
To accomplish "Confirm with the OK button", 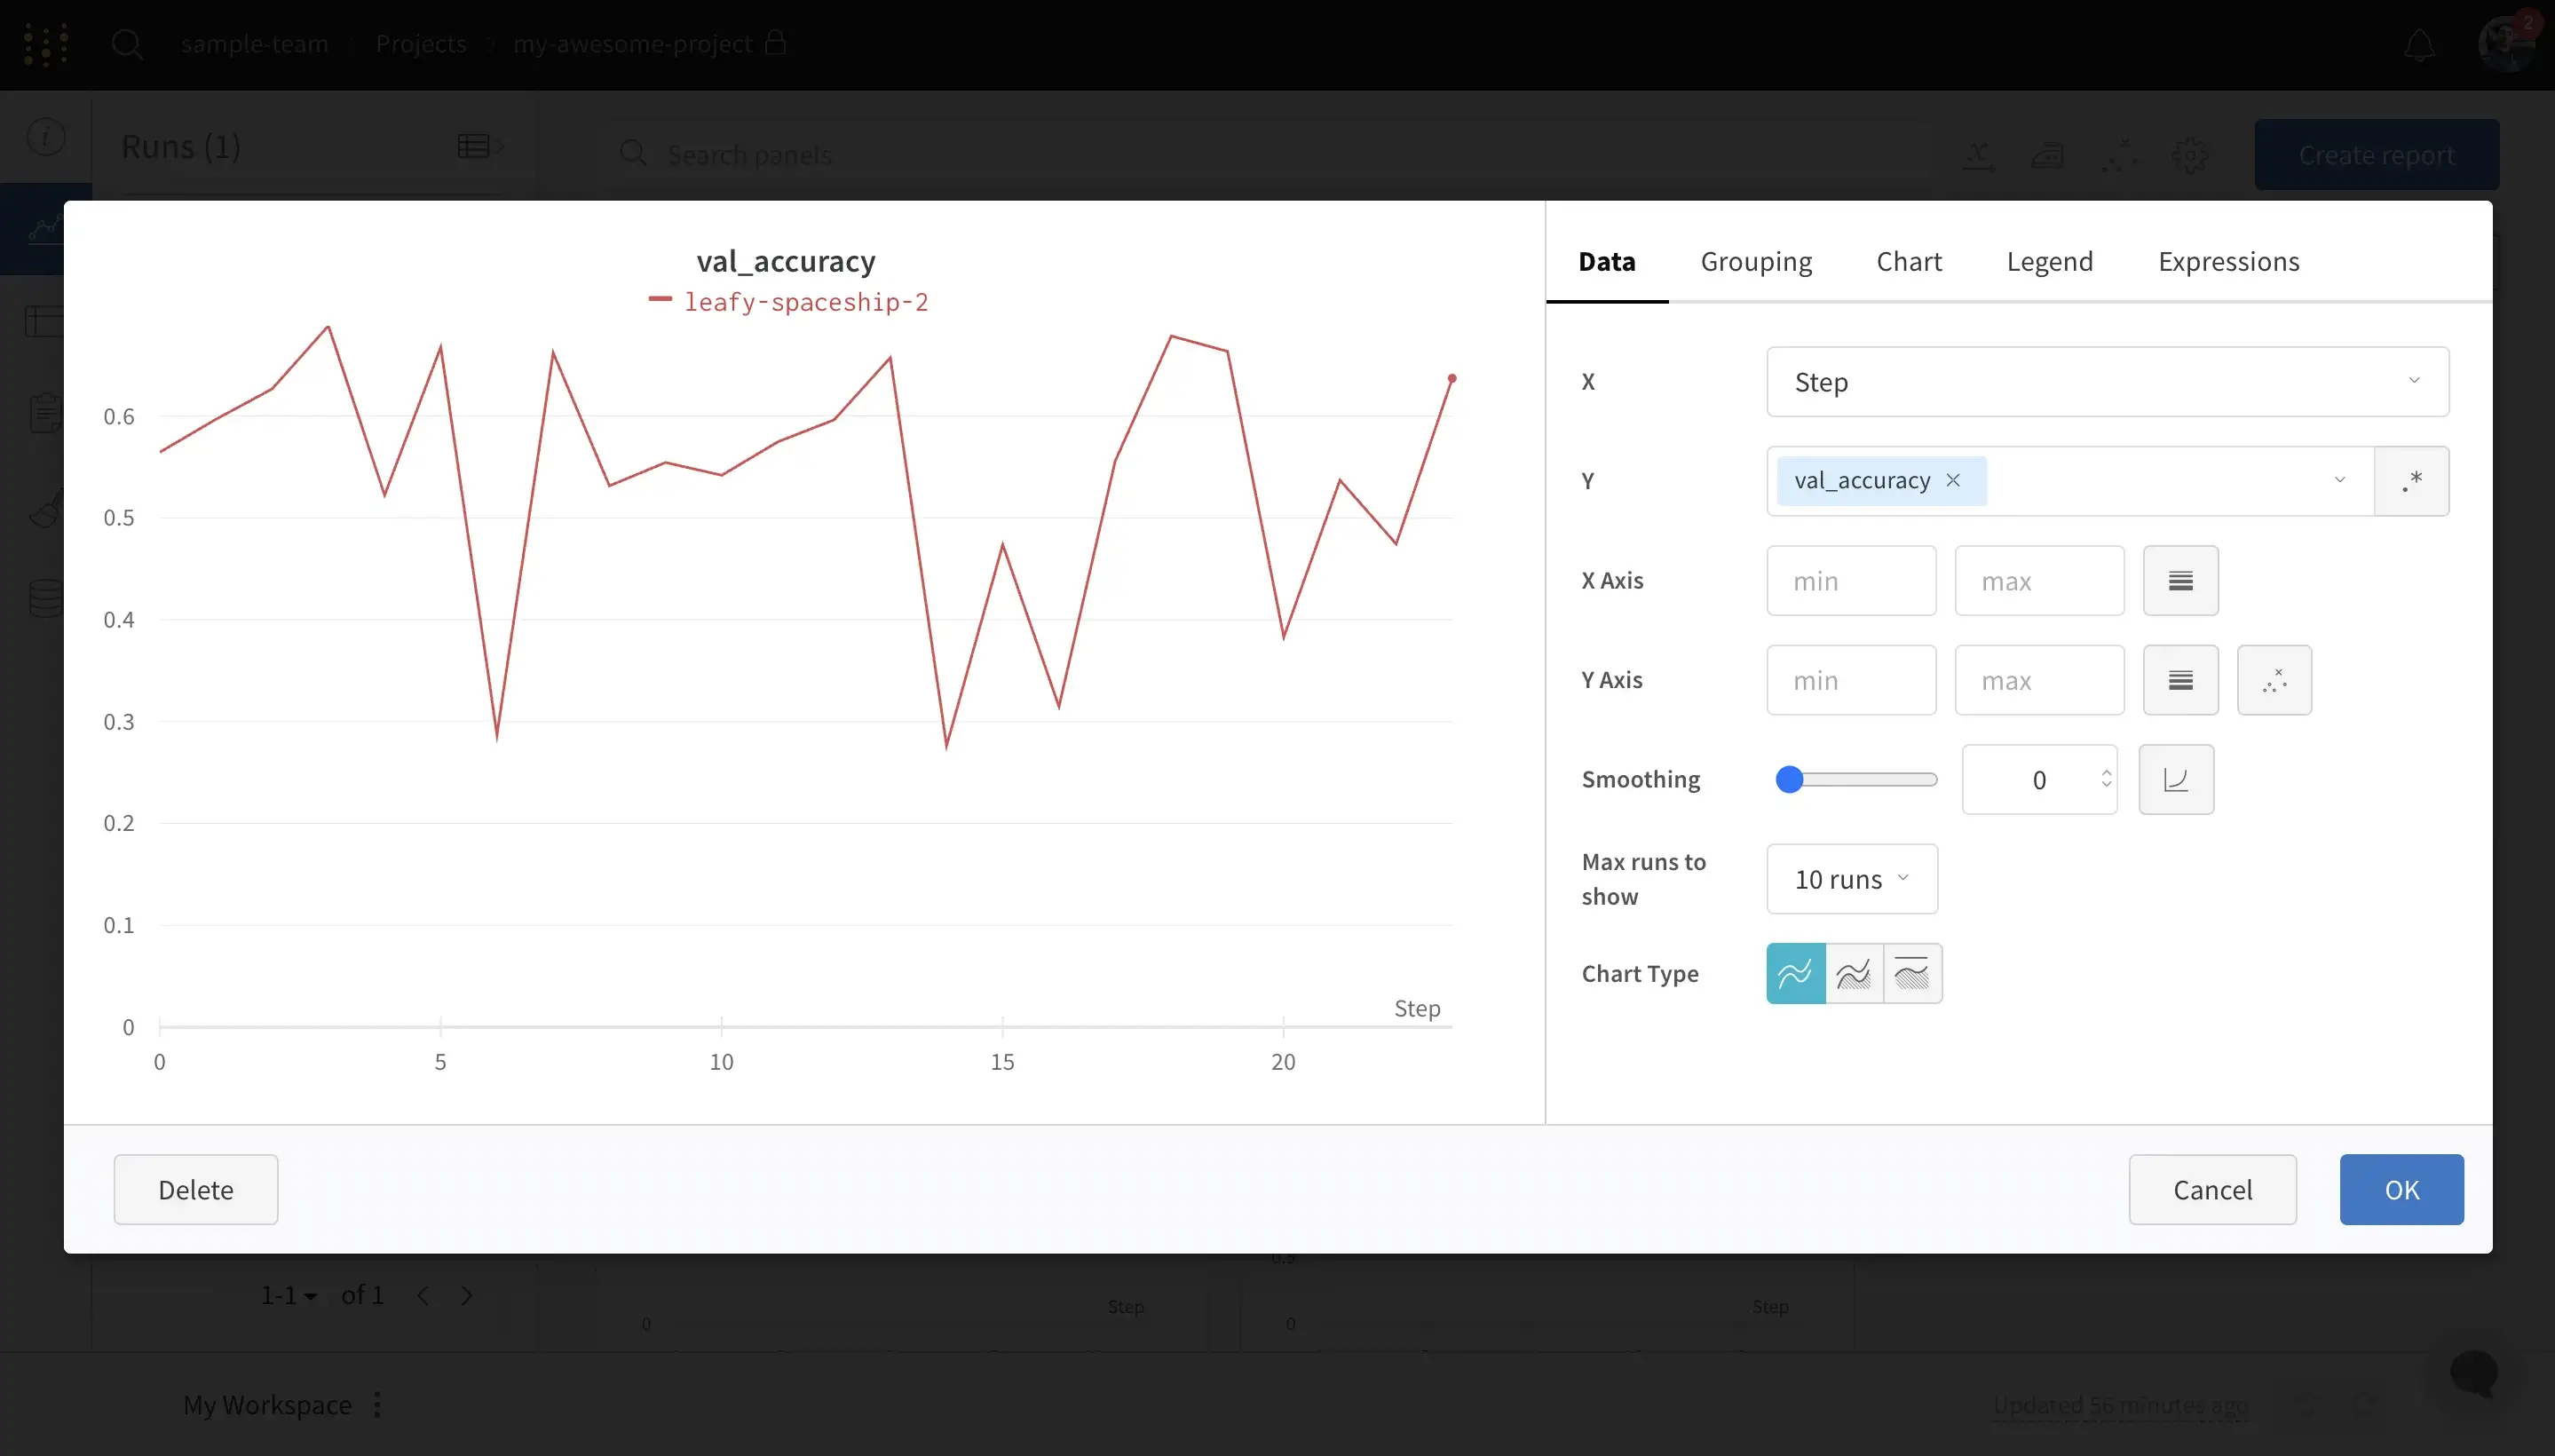I will coord(2401,1189).
